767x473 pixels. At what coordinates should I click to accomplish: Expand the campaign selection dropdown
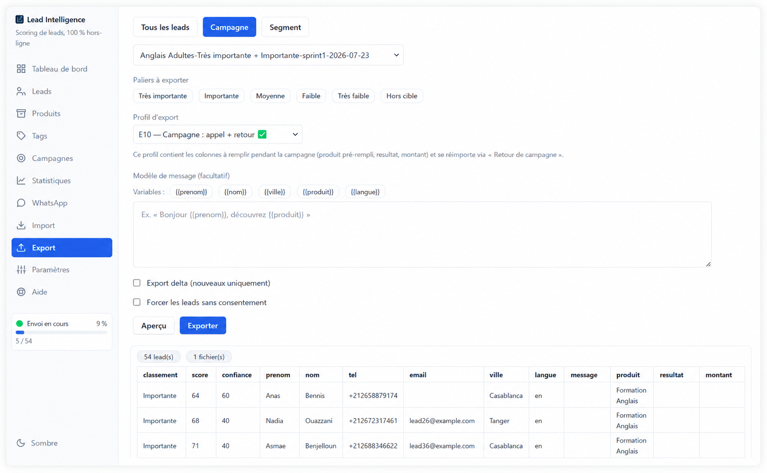coord(268,55)
